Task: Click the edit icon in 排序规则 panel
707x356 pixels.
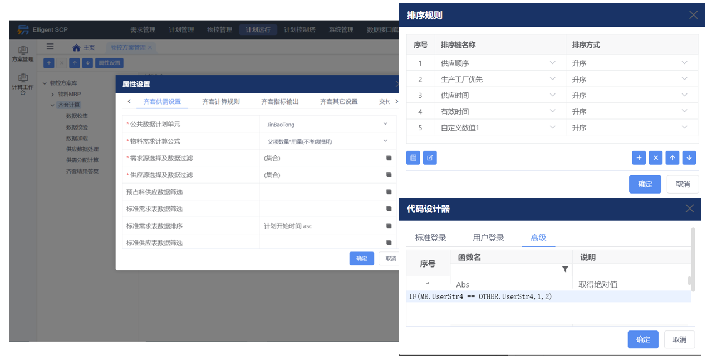Action: (430, 157)
